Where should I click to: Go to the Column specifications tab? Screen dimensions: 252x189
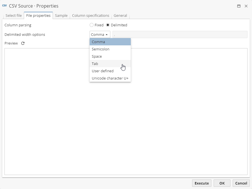pyautogui.click(x=90, y=16)
